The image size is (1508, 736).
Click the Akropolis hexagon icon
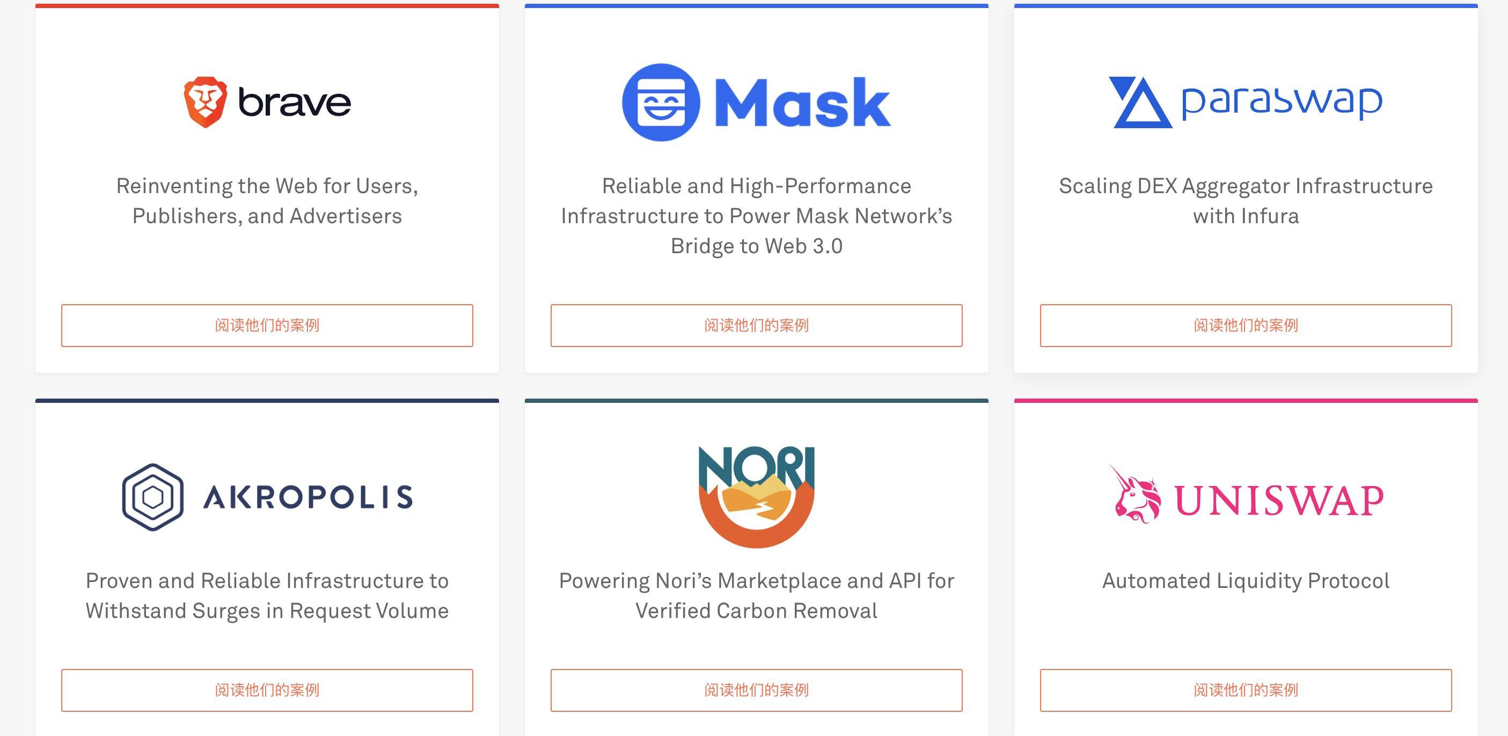tap(153, 497)
